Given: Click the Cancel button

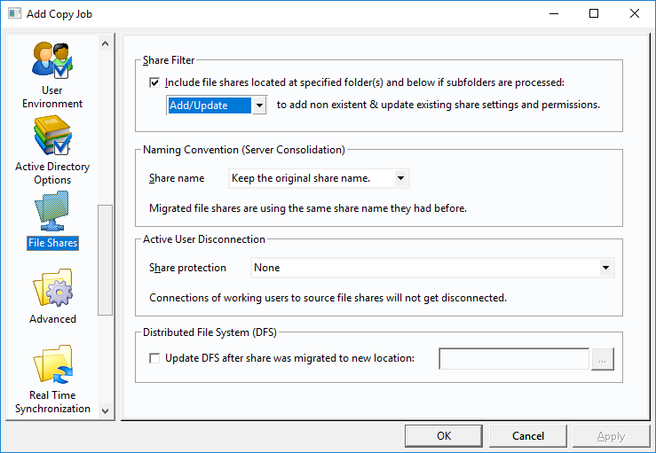Looking at the screenshot, I should (x=528, y=436).
